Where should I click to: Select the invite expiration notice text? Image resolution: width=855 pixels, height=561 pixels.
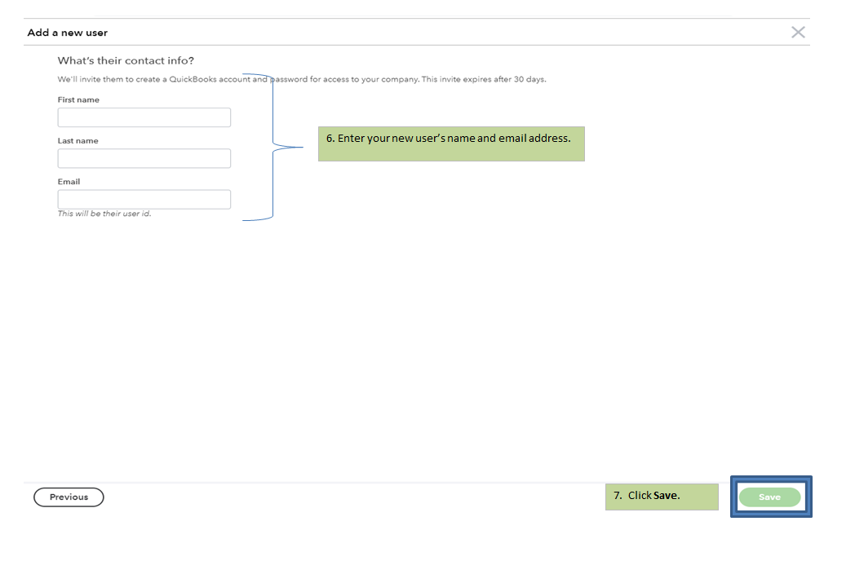pyautogui.click(x=302, y=79)
